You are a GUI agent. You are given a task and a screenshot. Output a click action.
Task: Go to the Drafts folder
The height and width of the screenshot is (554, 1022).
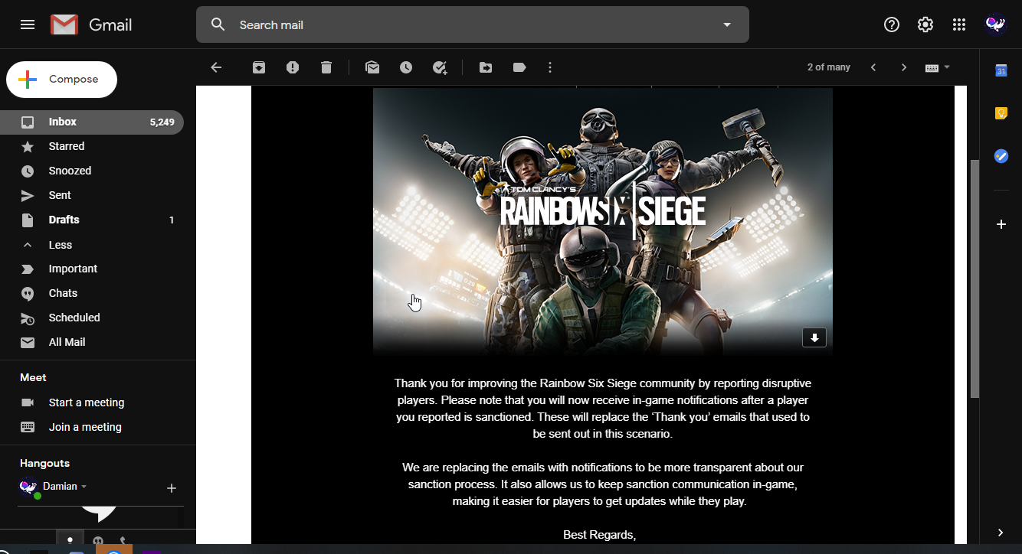(x=64, y=220)
